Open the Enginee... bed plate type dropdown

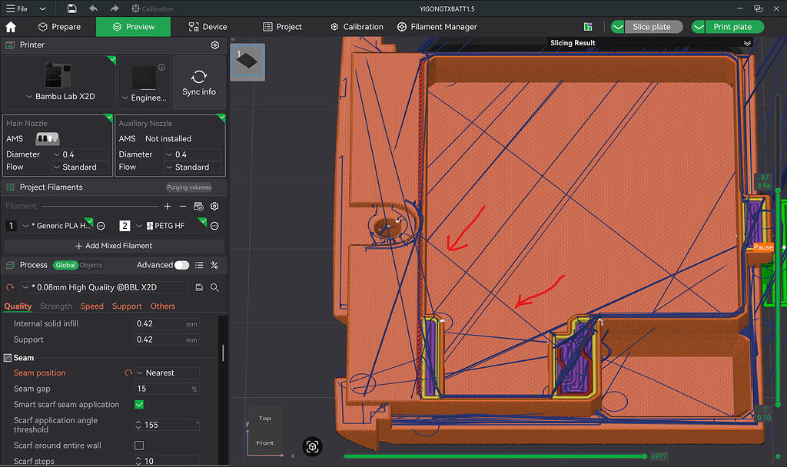point(144,98)
